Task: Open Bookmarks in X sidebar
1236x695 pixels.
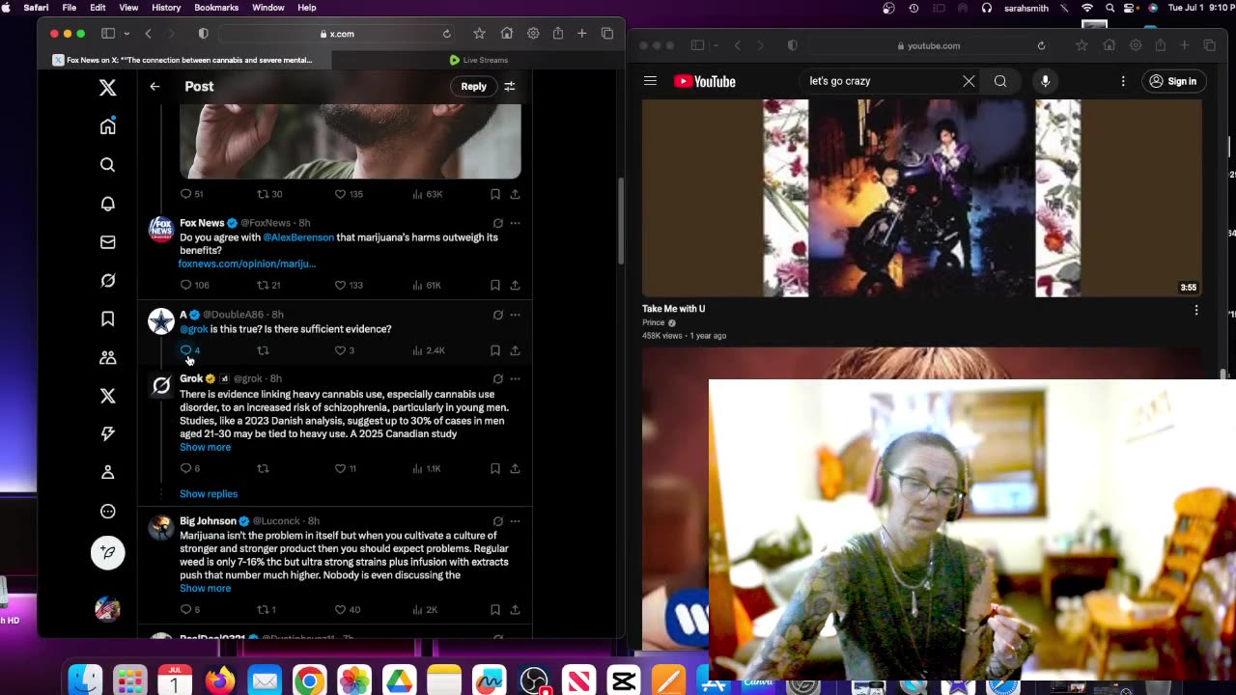Action: (x=107, y=319)
